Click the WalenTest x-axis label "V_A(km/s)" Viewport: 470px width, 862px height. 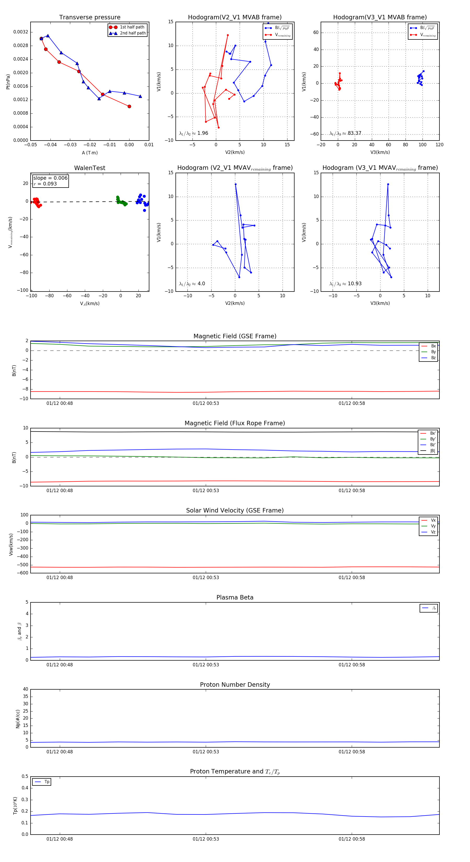(90, 304)
